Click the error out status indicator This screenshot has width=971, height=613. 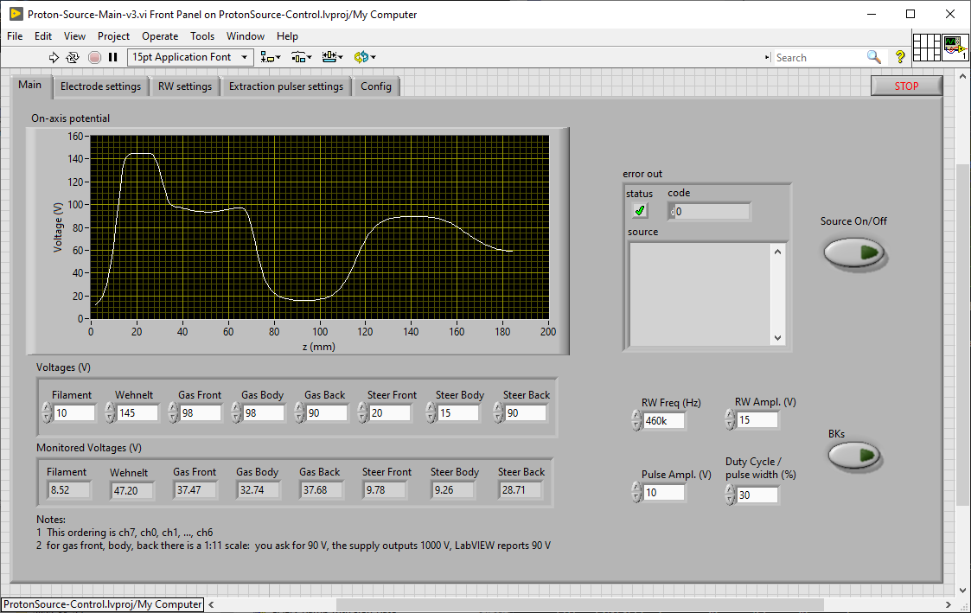point(640,211)
